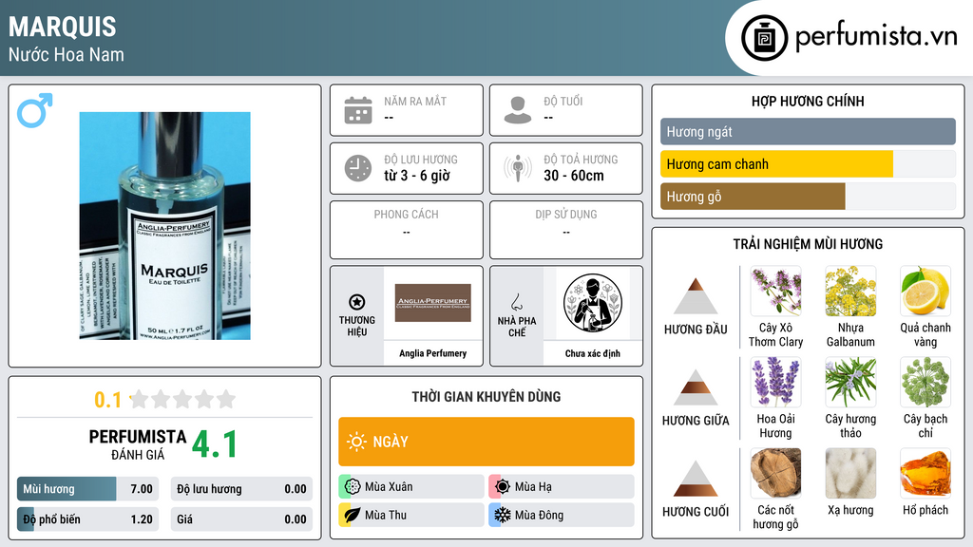Select the middle notes pyramid icon

(696, 387)
